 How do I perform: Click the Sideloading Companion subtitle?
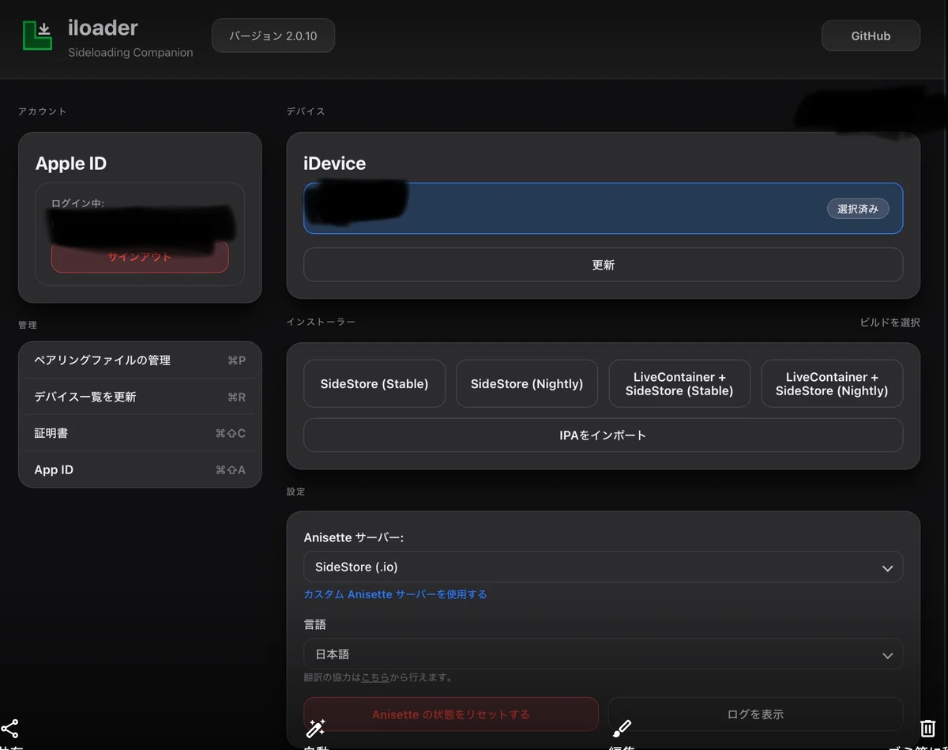pos(130,53)
